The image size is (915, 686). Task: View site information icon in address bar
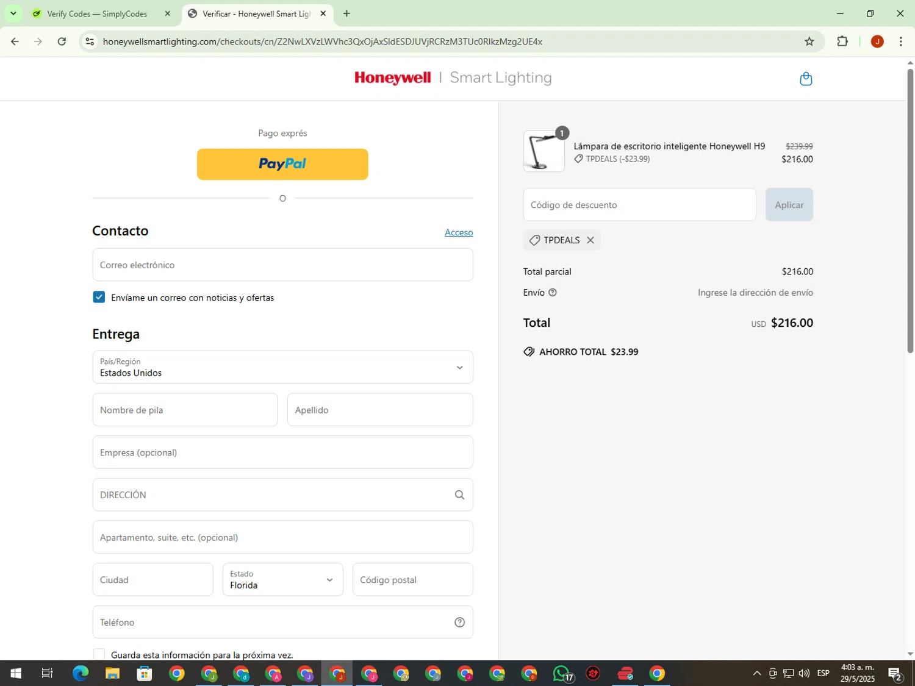[90, 41]
